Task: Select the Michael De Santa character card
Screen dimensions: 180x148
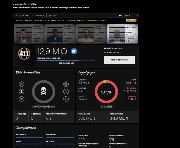Action: (x=29, y=34)
